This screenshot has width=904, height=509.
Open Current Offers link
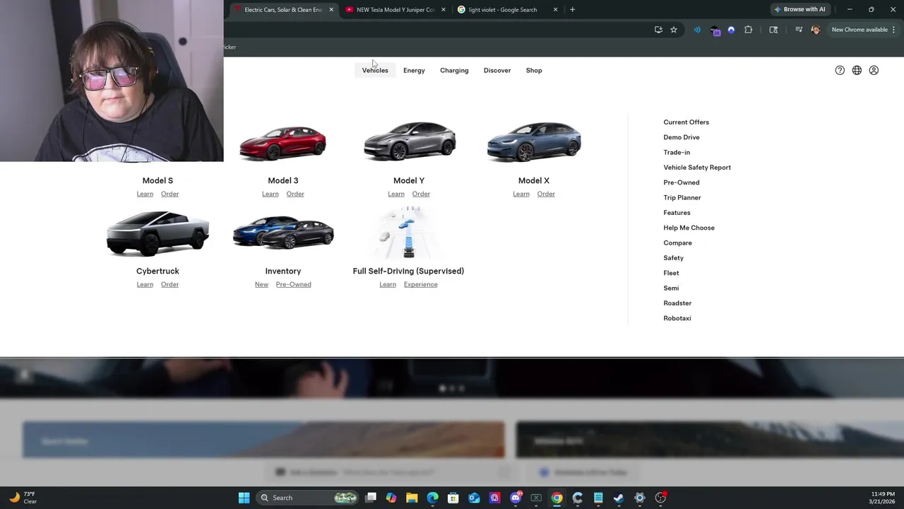[686, 122]
